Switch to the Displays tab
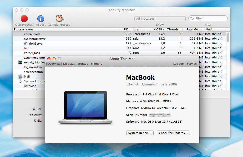This screenshot has height=157, width=243. click(x=69, y=64)
